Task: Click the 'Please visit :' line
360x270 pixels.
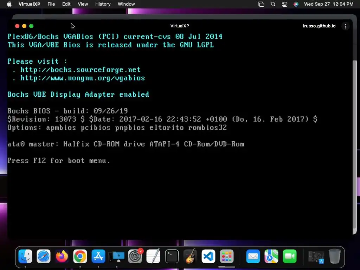Action: coord(37,61)
